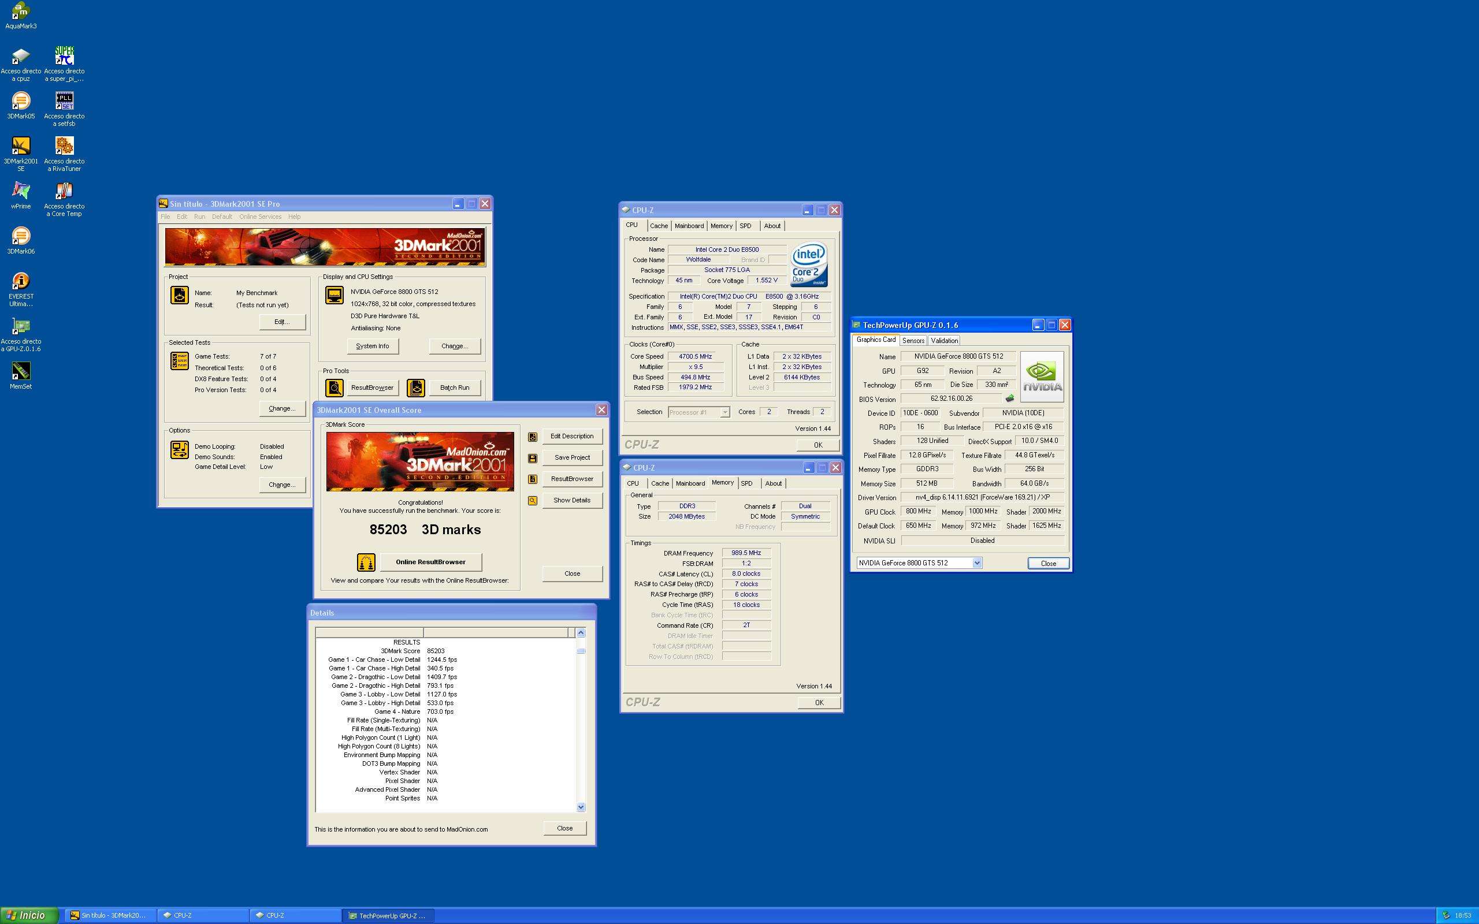
Task: Click the 3DMark2001 banner image in score dialog
Action: (420, 461)
